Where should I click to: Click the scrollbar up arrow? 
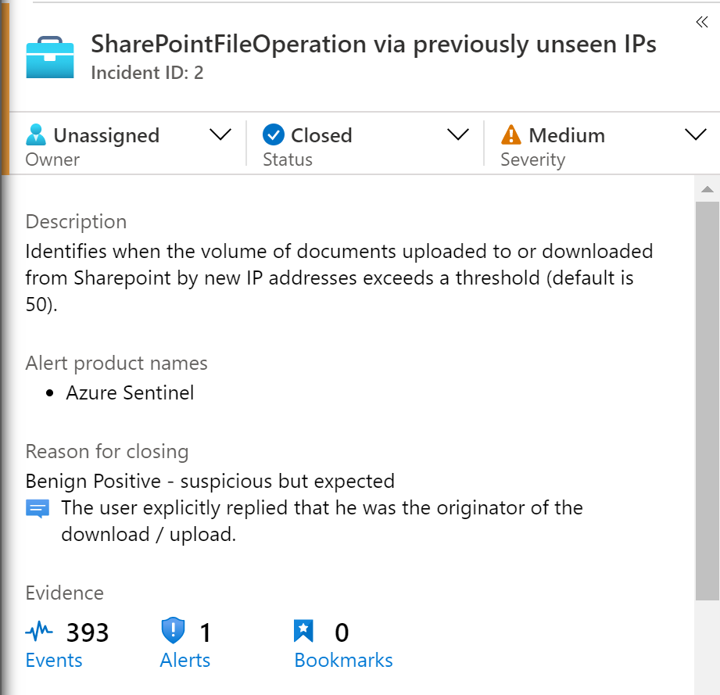pyautogui.click(x=707, y=189)
